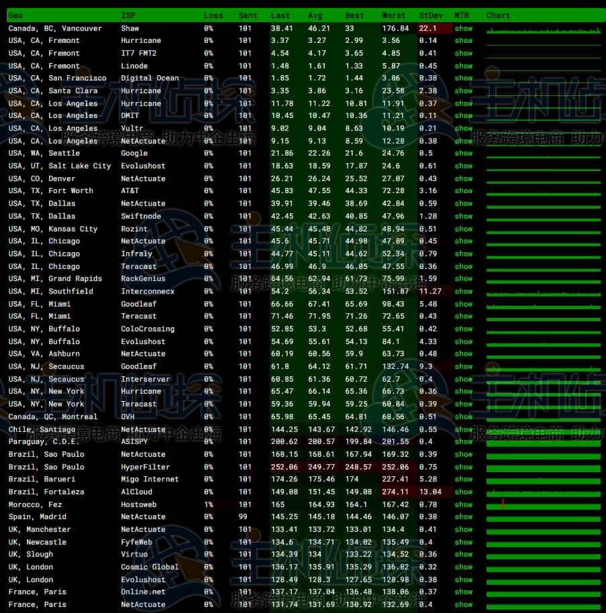This screenshot has height=613, width=606.
Task: Select 'USA, TX, Fort Worth' cell
Action: pyautogui.click(x=51, y=190)
